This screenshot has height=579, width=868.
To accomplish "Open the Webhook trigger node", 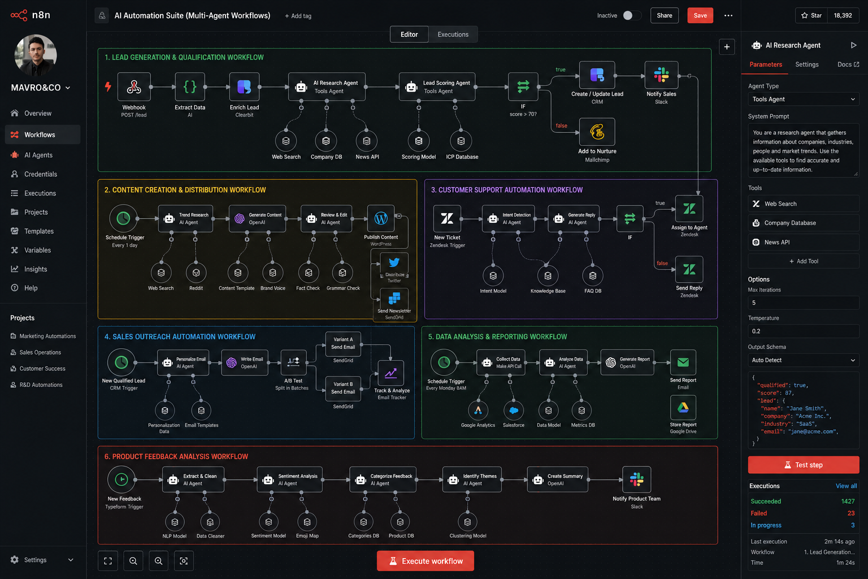I will coord(134,87).
